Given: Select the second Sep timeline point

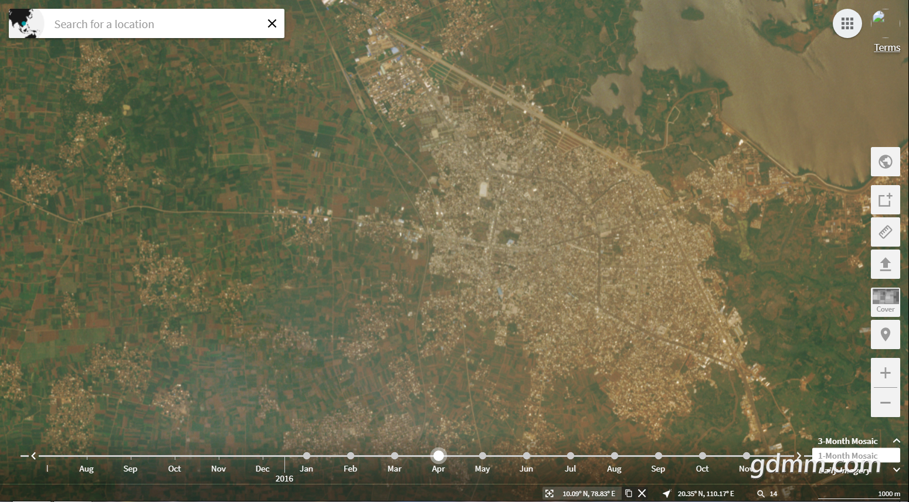Looking at the screenshot, I should coord(659,456).
